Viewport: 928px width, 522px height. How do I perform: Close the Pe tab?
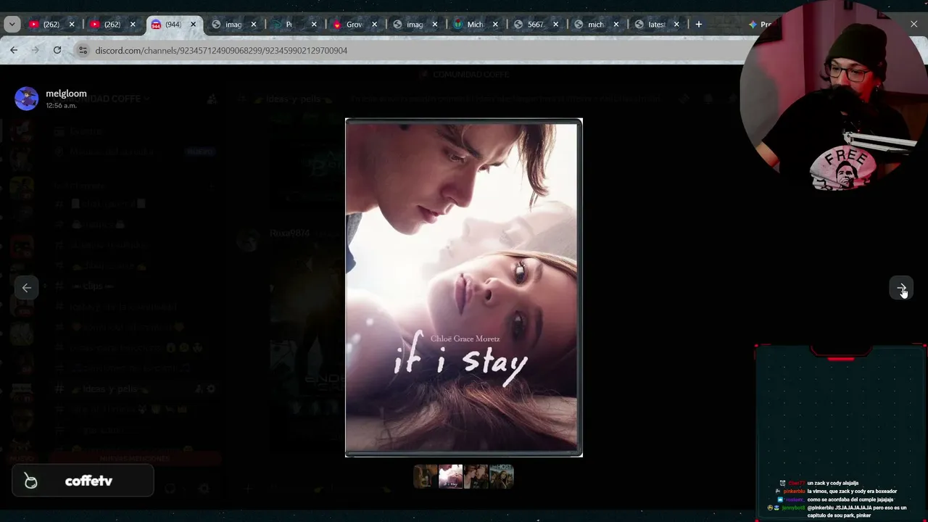313,24
